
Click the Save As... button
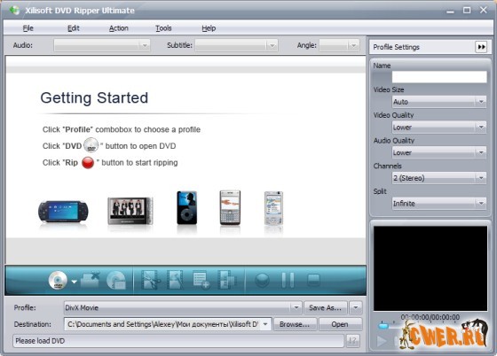[326, 307]
